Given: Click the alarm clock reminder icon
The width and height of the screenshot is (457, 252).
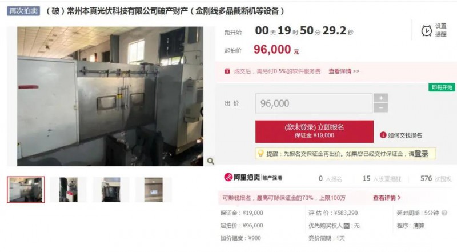Looking at the screenshot, I should [426, 30].
